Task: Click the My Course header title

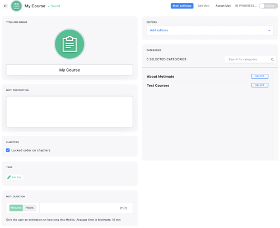Action: pos(35,6)
